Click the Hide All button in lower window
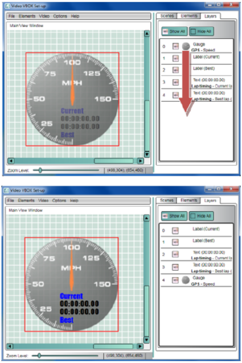 [x=201, y=216]
